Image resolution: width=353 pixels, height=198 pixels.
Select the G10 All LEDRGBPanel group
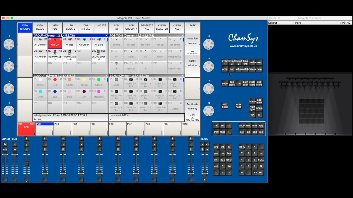pyautogui.click(x=99, y=55)
